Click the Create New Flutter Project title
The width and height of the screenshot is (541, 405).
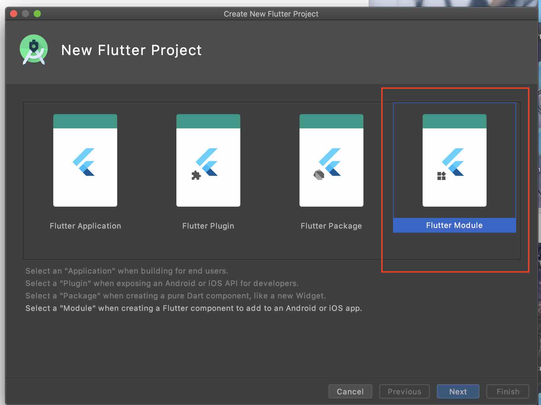[271, 14]
